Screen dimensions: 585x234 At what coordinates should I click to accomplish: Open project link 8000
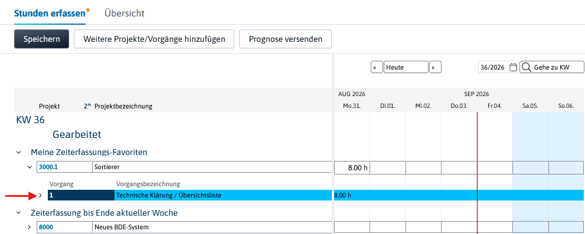click(x=46, y=227)
